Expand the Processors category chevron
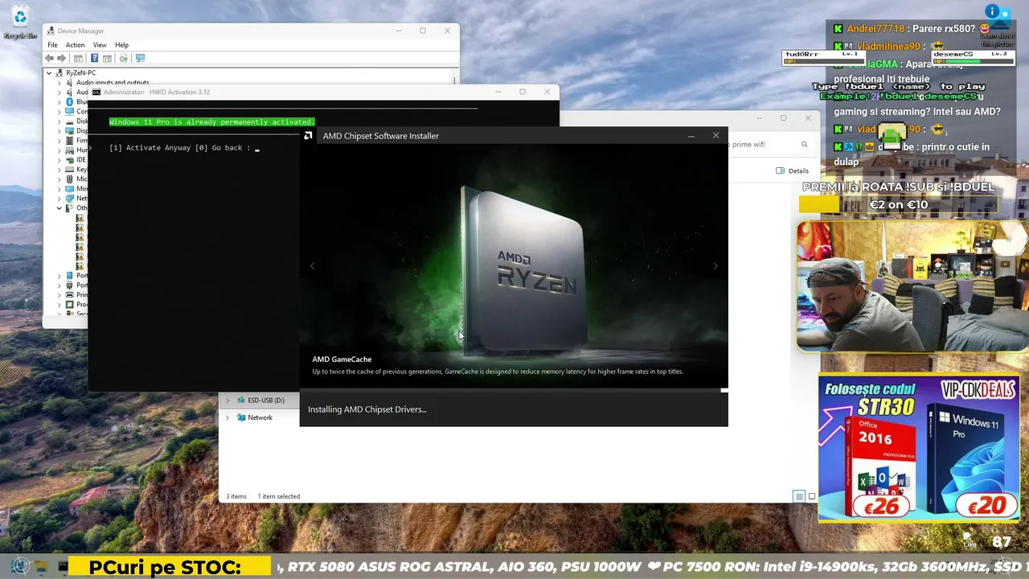This screenshot has height=579, width=1029. (x=59, y=305)
